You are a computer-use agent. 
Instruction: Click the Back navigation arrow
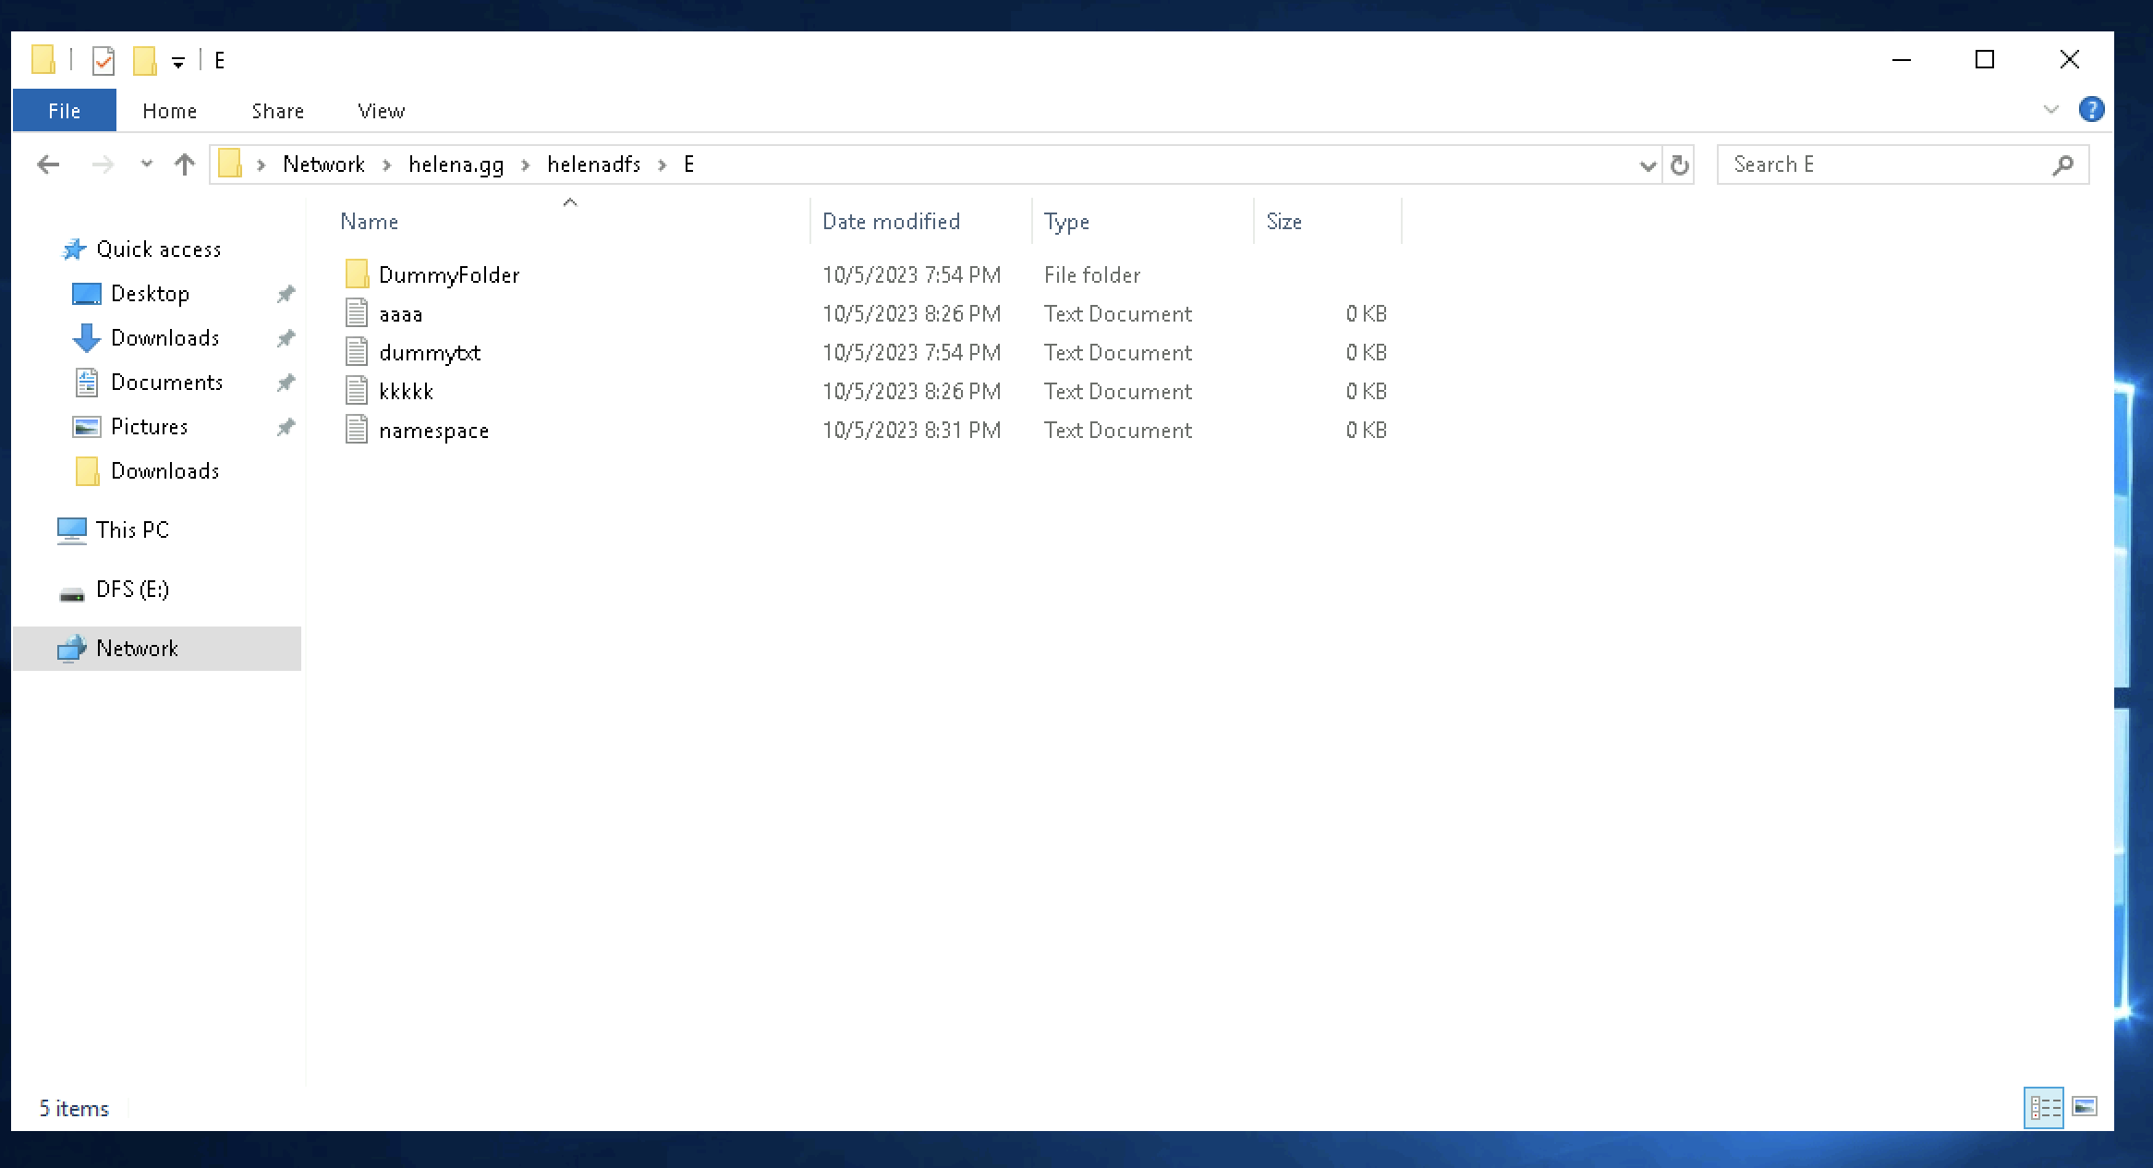click(48, 164)
